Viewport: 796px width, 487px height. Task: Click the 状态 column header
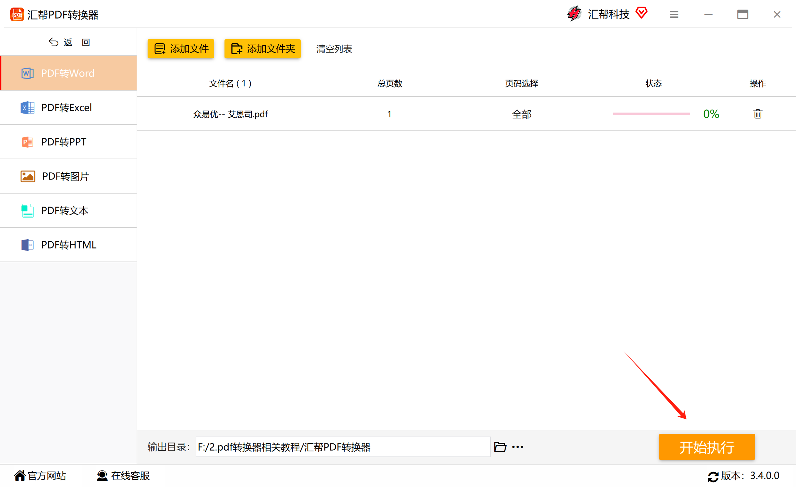[653, 83]
